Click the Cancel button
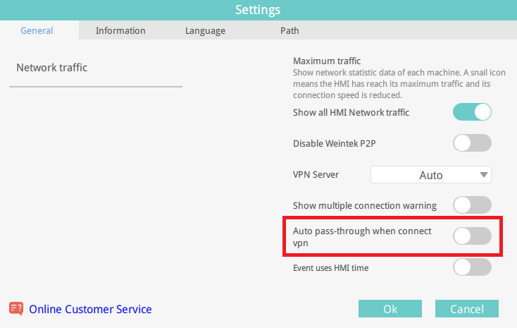Screen dimensions: 517x328 pos(467,309)
